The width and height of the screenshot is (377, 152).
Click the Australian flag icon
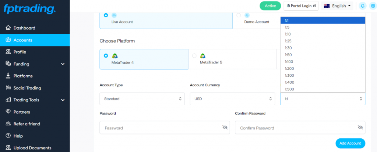point(327,6)
